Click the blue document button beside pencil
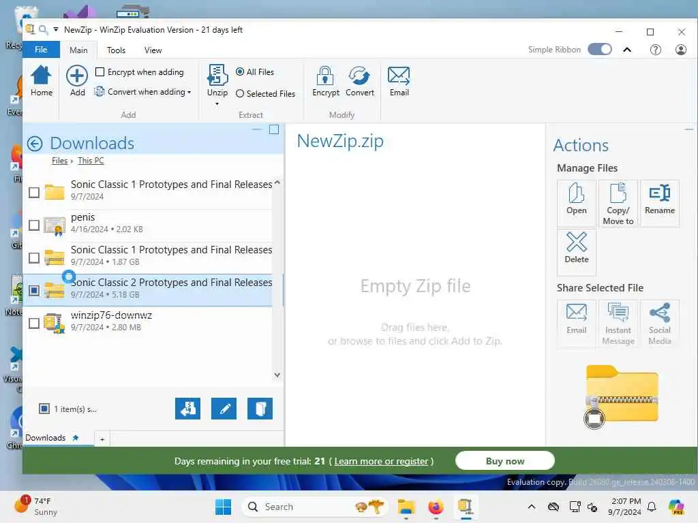This screenshot has height=523, width=698. [x=260, y=409]
